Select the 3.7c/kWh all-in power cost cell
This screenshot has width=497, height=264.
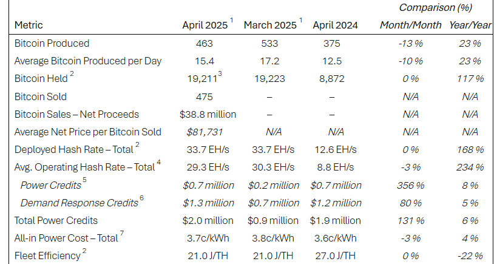(x=208, y=238)
